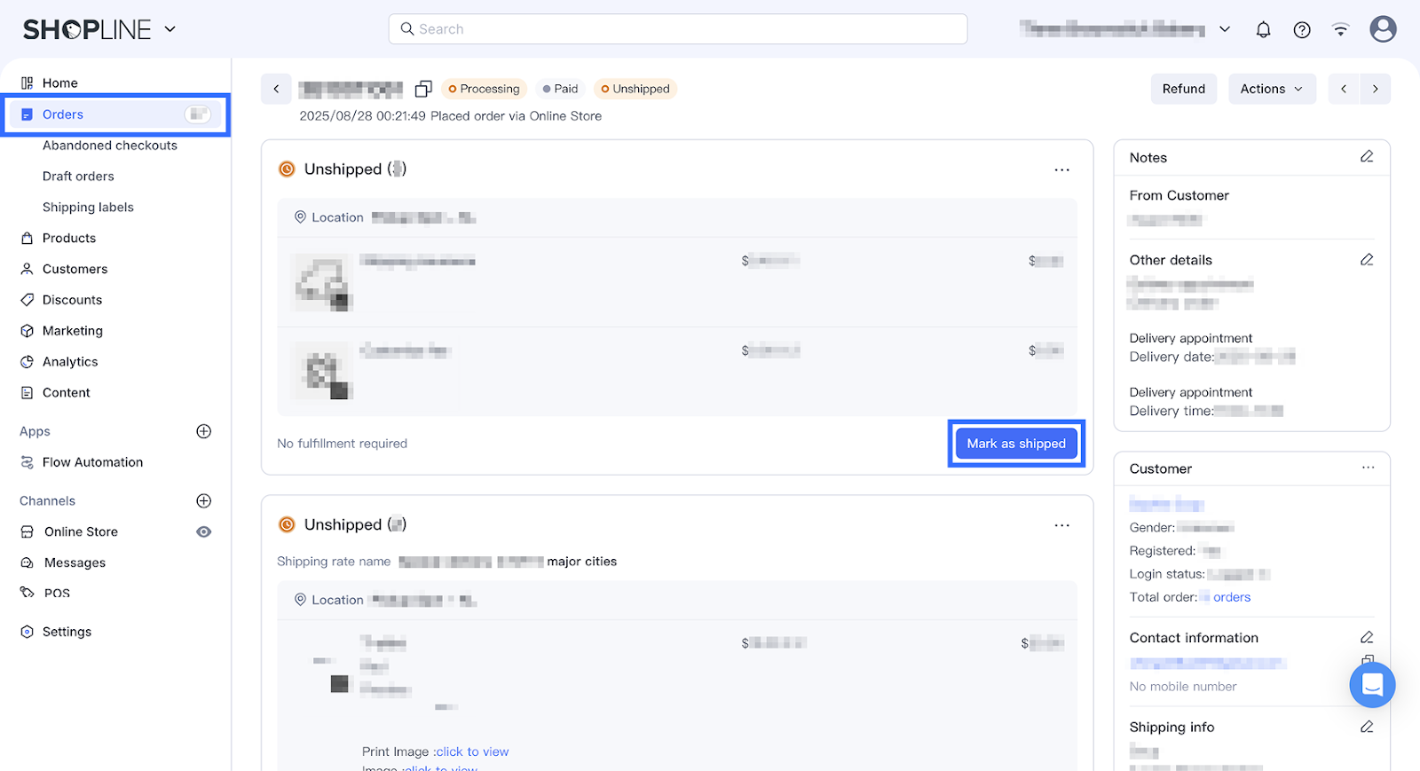Click the first product thumbnail image
This screenshot has height=771, width=1420.
click(321, 283)
